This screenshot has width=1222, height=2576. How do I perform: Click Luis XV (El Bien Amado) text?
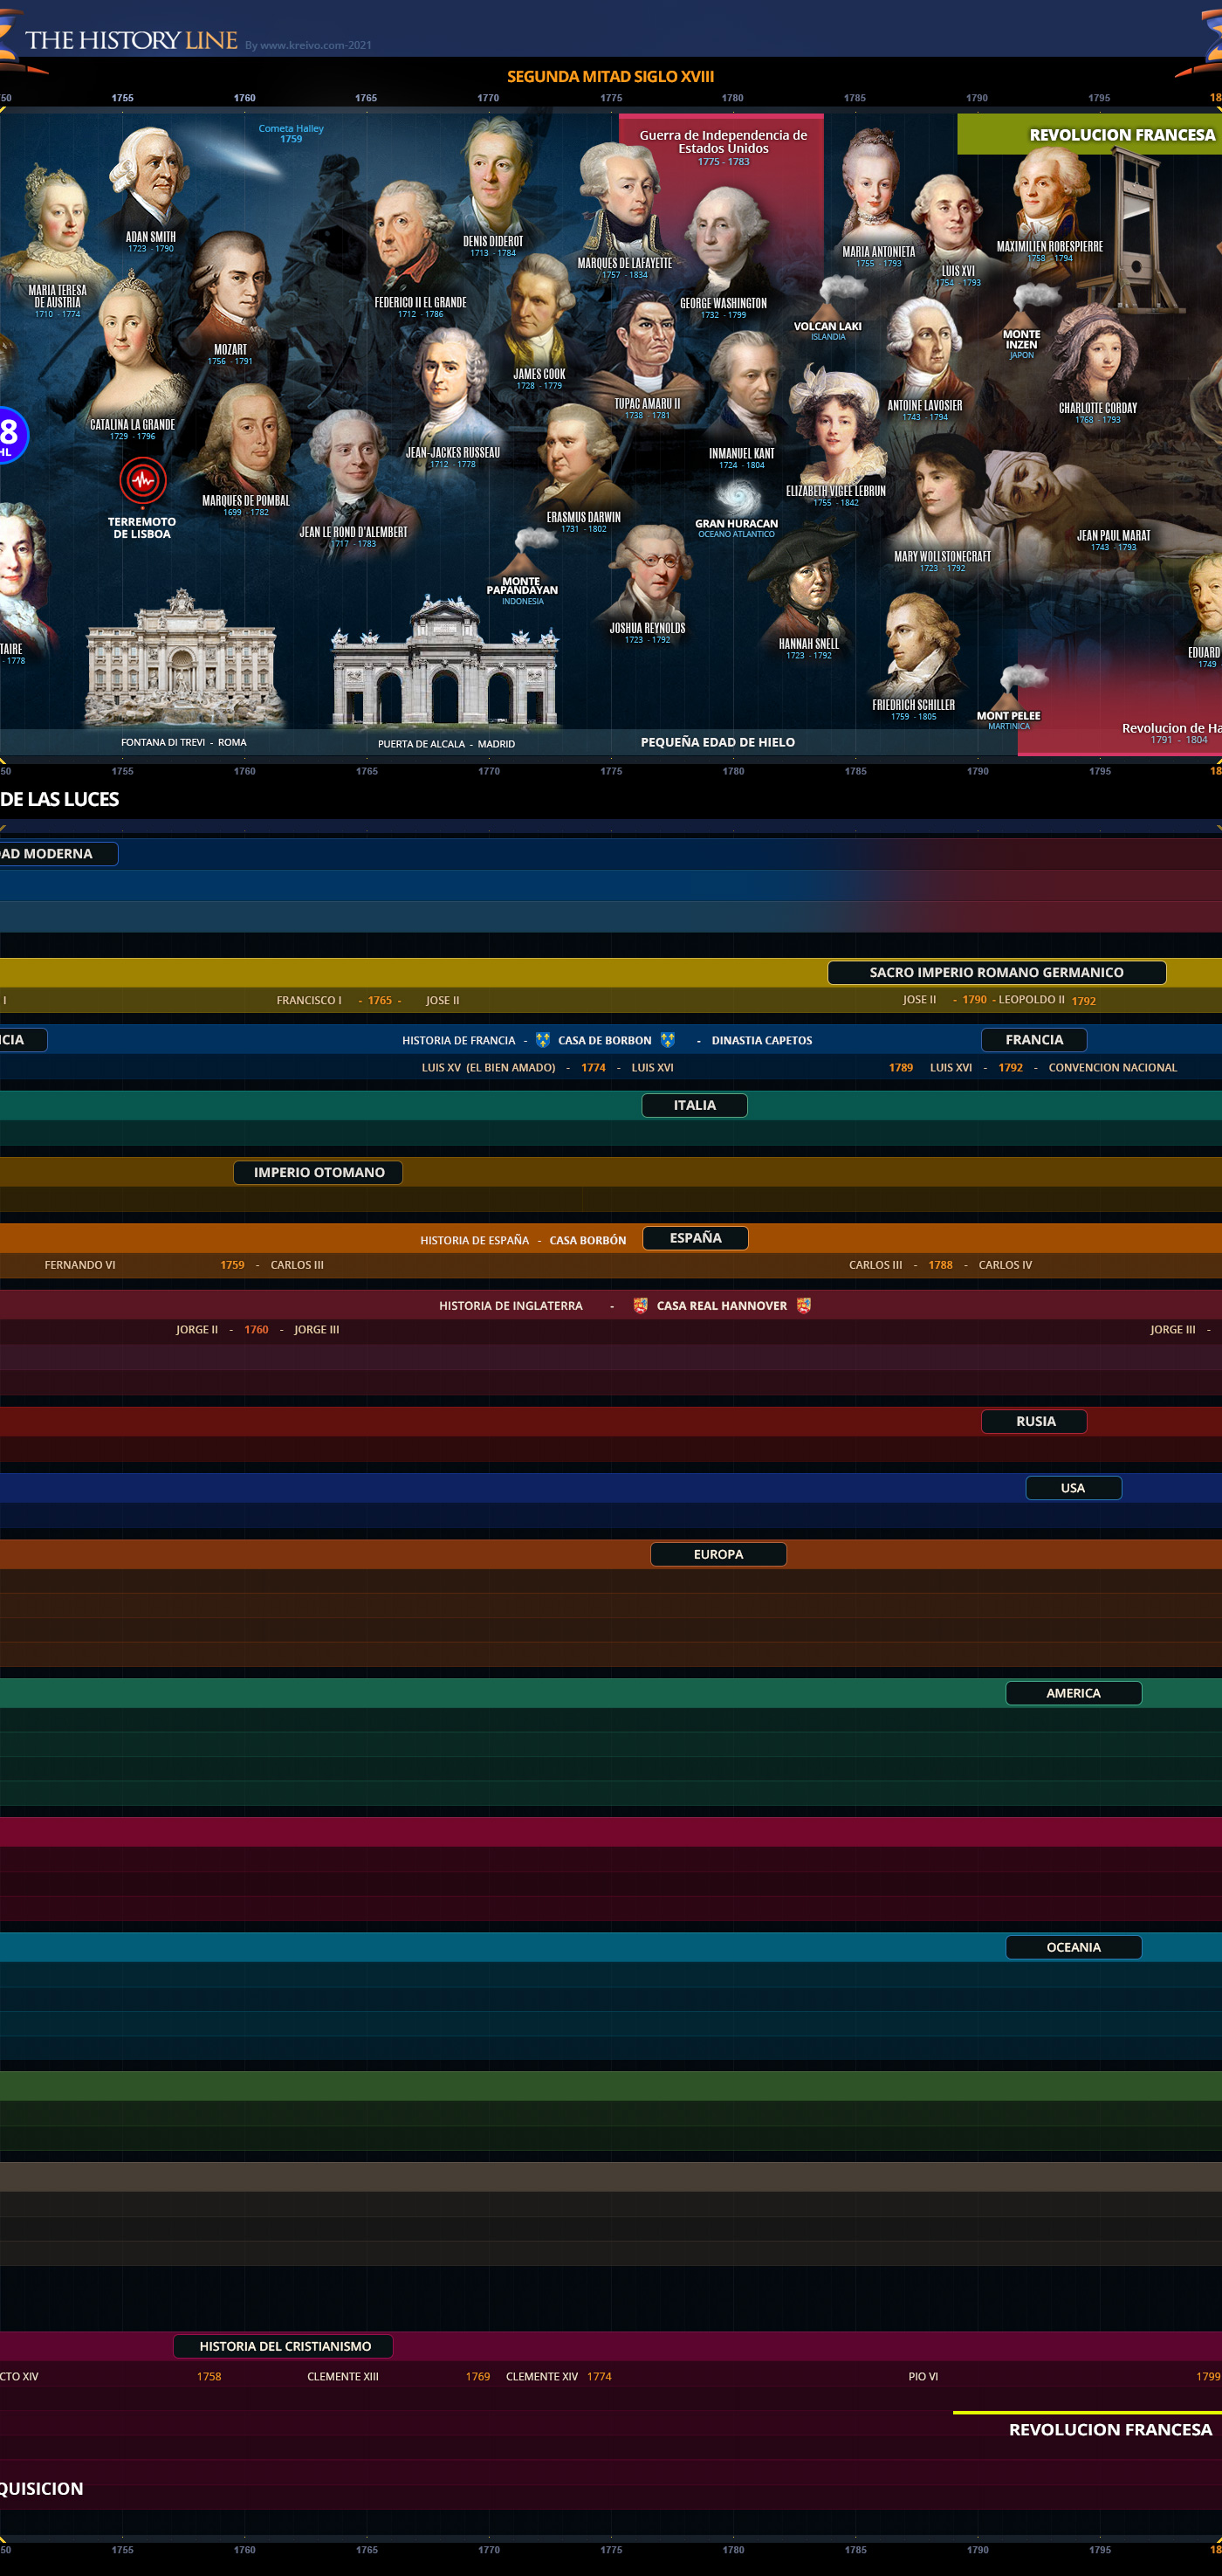click(489, 1067)
